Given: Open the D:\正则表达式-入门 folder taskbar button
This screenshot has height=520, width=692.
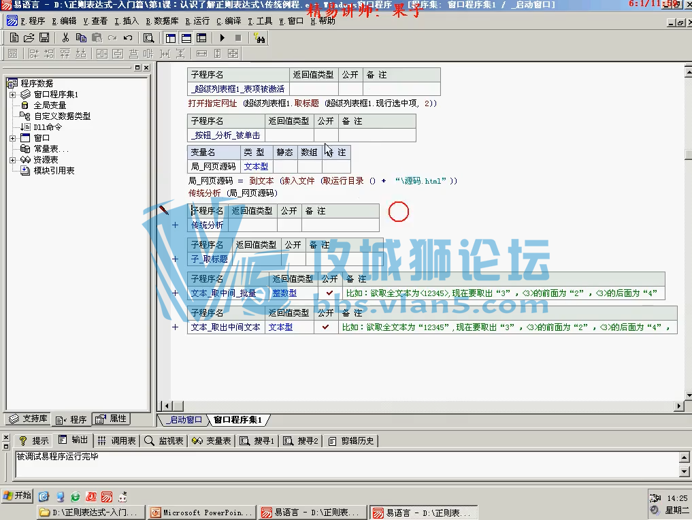Looking at the screenshot, I should tap(91, 513).
